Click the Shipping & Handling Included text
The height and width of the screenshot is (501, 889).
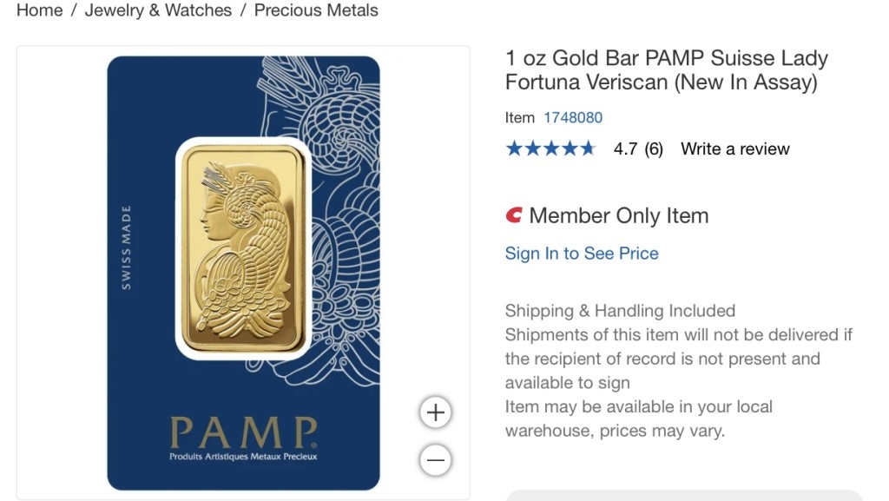(x=620, y=311)
